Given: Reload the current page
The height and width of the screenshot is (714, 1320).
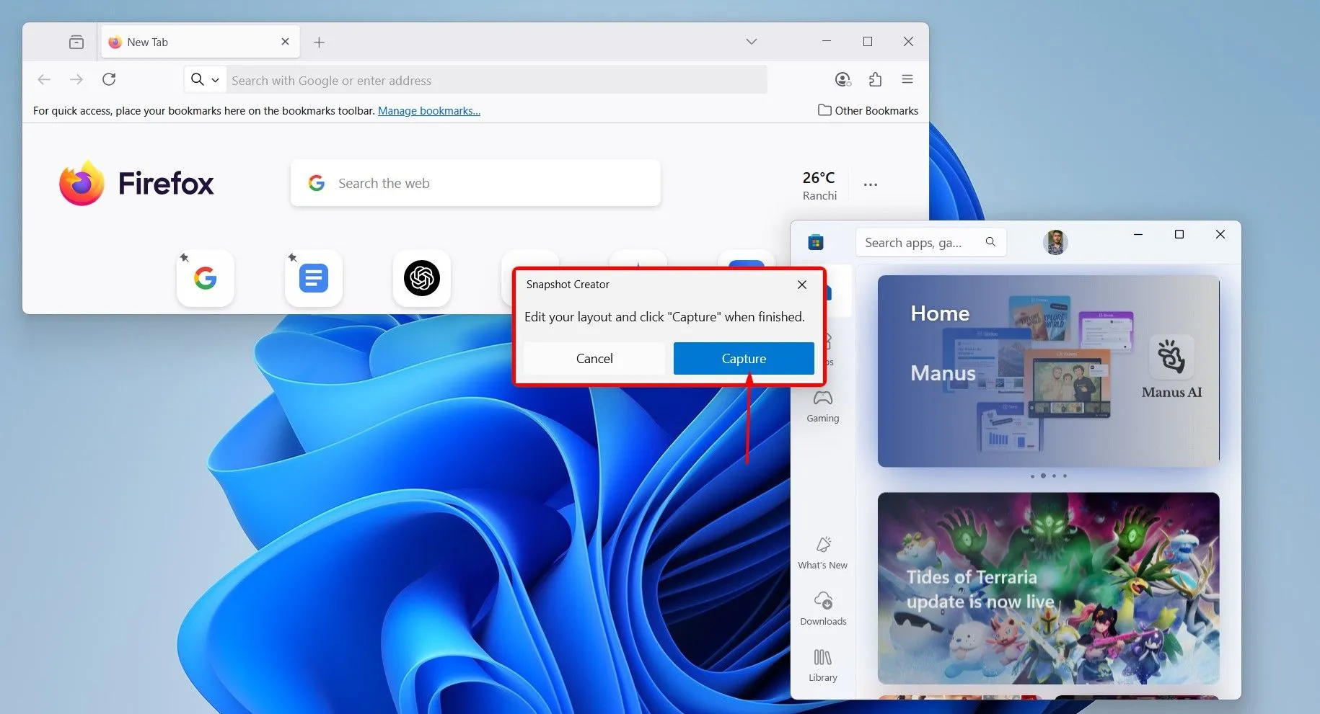Looking at the screenshot, I should pyautogui.click(x=109, y=79).
